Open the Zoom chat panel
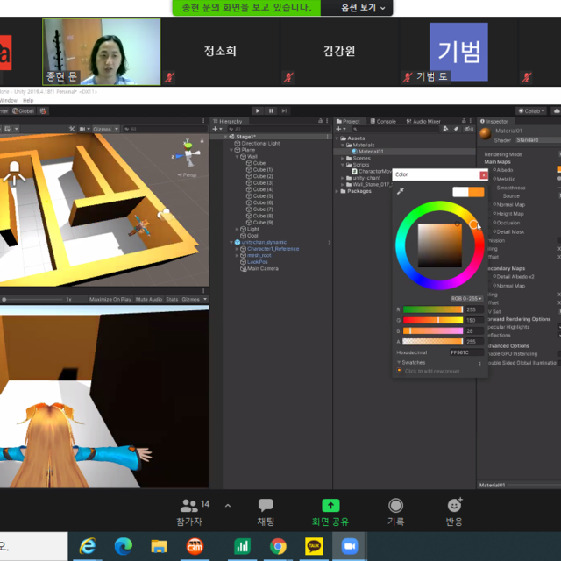Viewport: 561px width, 561px height. 266,512
